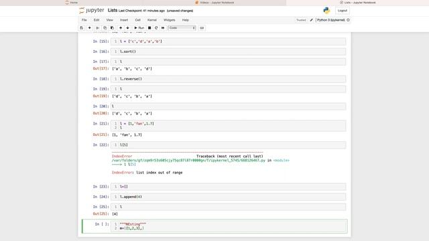
Task: Open the cell type Code dropdown
Action: [182, 28]
